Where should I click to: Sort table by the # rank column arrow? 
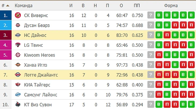7,6
